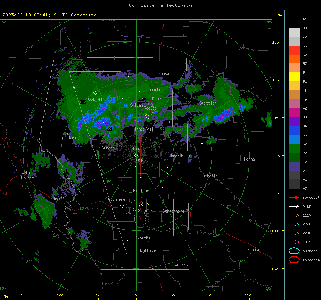Image resolution: width=321 pixels, height=300 pixels.
Task: Click the Didsbury label
Action: pos(135,160)
